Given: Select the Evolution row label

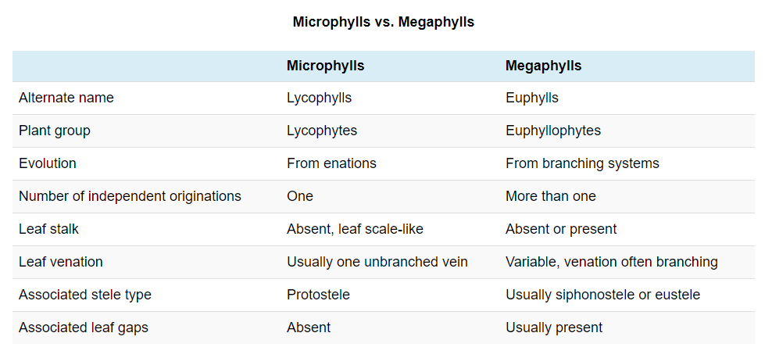Looking at the screenshot, I should pyautogui.click(x=47, y=163).
